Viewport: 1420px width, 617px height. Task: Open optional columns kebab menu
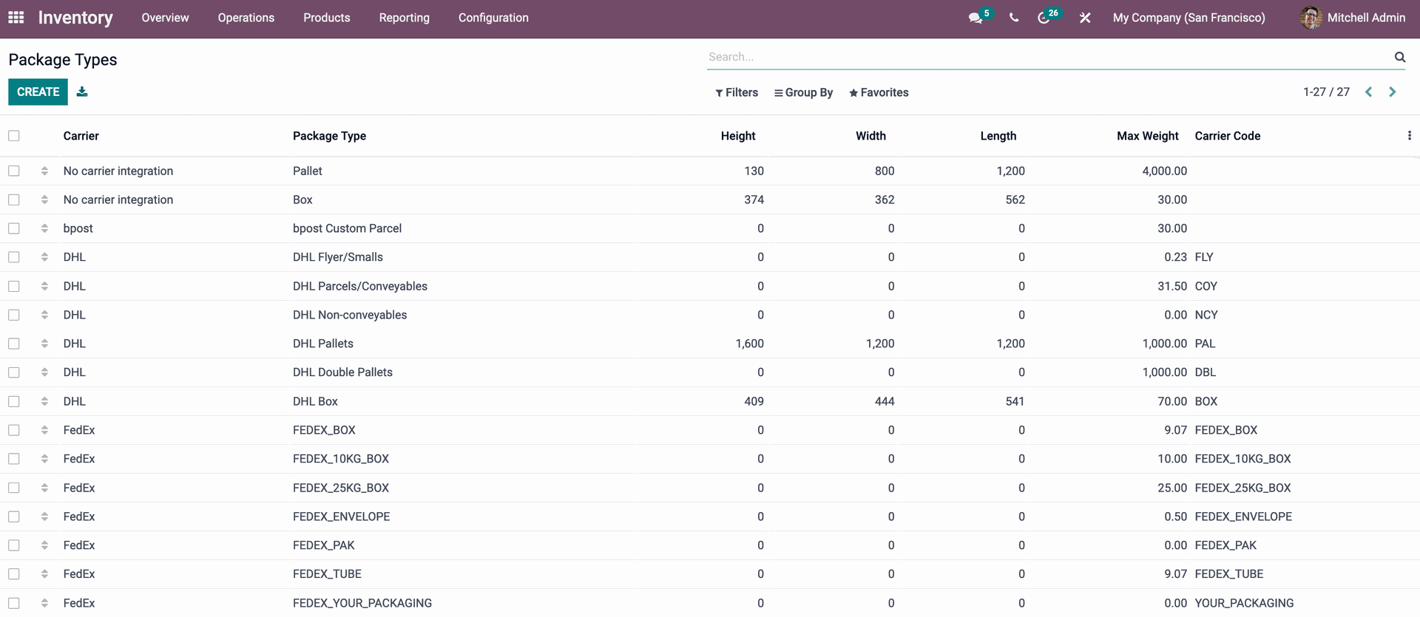1409,136
